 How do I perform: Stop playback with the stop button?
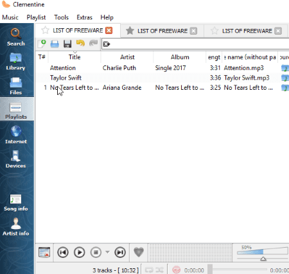(96, 252)
